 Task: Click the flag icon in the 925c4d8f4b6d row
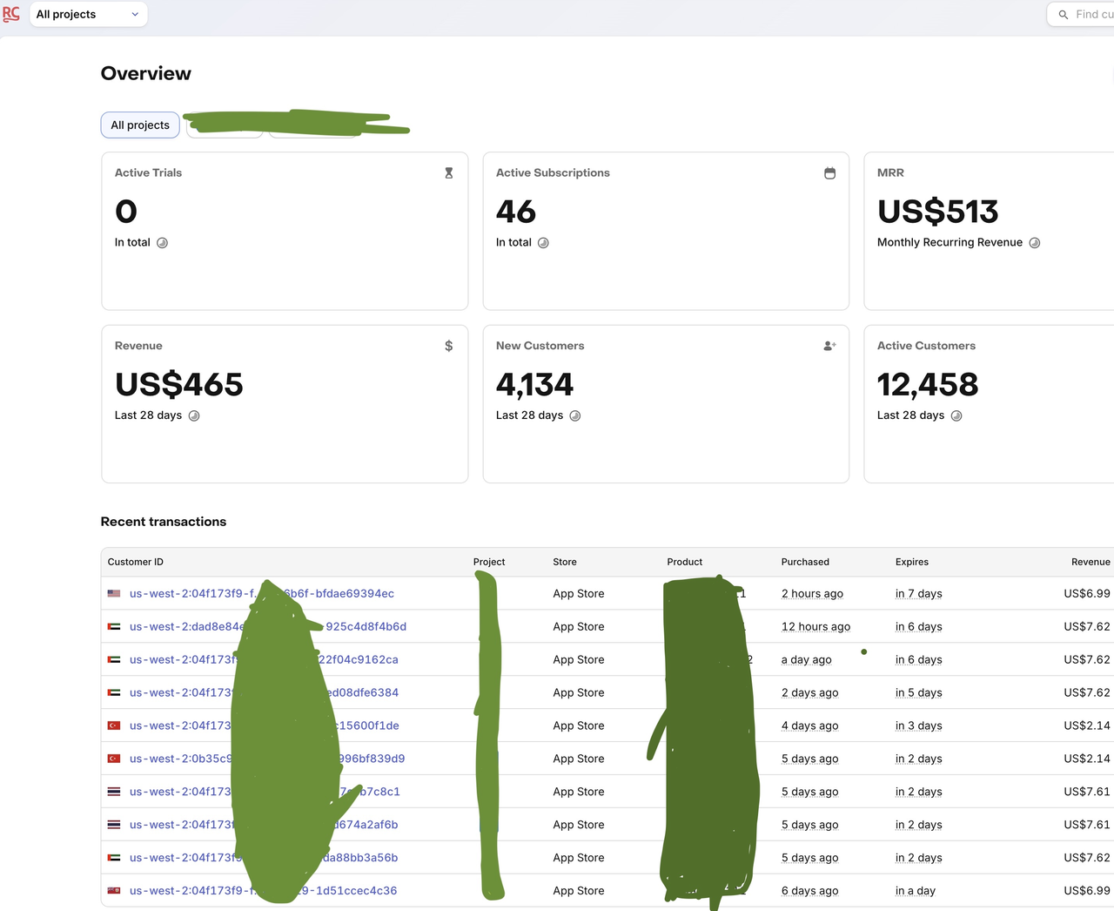114,627
